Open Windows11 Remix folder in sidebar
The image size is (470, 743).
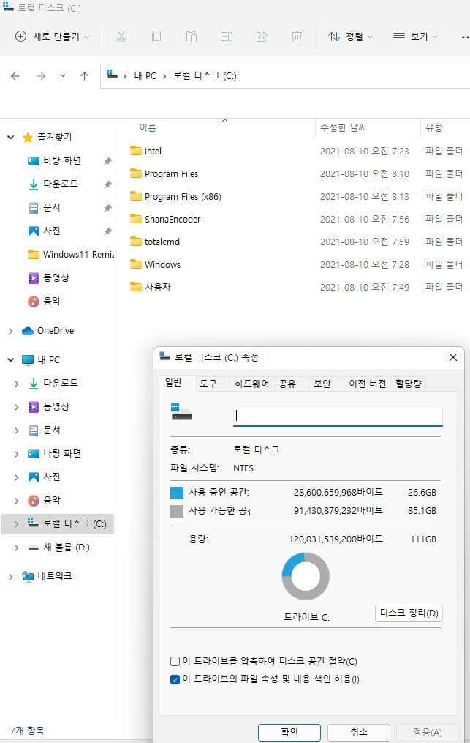(71, 255)
